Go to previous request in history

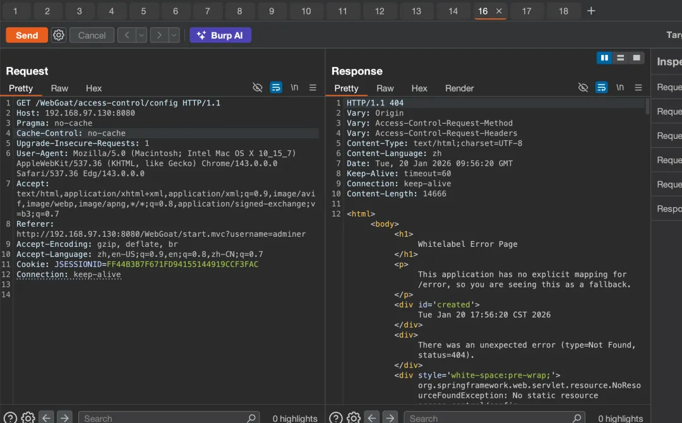(x=127, y=35)
